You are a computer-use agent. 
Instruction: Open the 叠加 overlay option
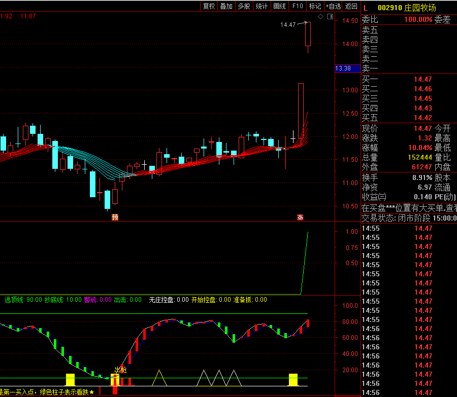coord(226,6)
